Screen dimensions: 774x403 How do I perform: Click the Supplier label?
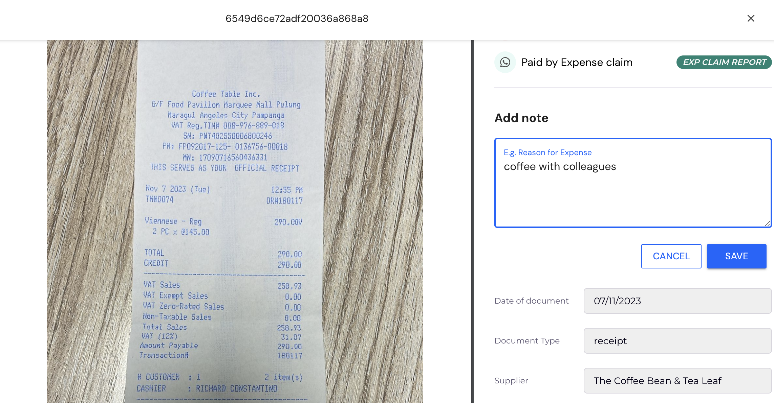(511, 381)
